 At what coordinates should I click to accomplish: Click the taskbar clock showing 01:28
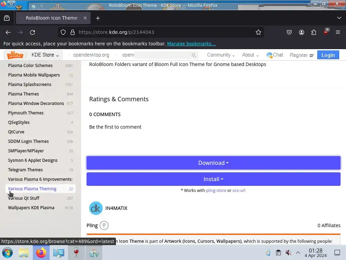(x=316, y=253)
